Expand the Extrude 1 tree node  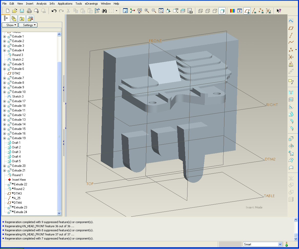click(4, 36)
